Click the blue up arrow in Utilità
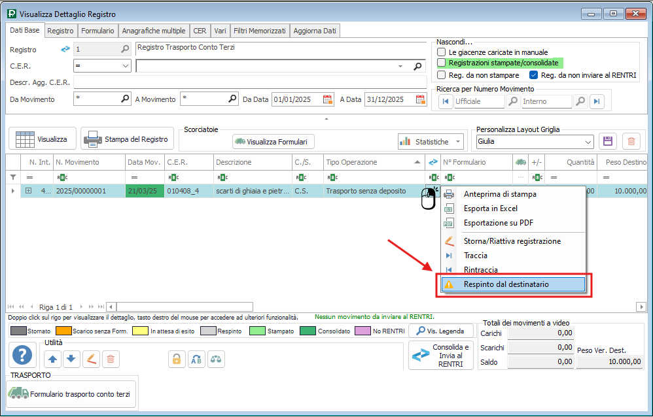The width and height of the screenshot is (653, 417). pos(52,358)
